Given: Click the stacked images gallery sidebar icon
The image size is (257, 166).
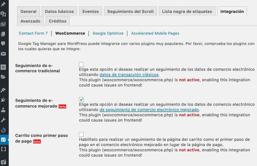Looking at the screenshot, I should [x=3, y=24].
